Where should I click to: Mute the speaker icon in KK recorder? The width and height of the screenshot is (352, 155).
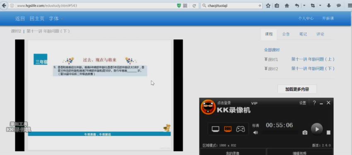pyautogui.click(x=256, y=133)
